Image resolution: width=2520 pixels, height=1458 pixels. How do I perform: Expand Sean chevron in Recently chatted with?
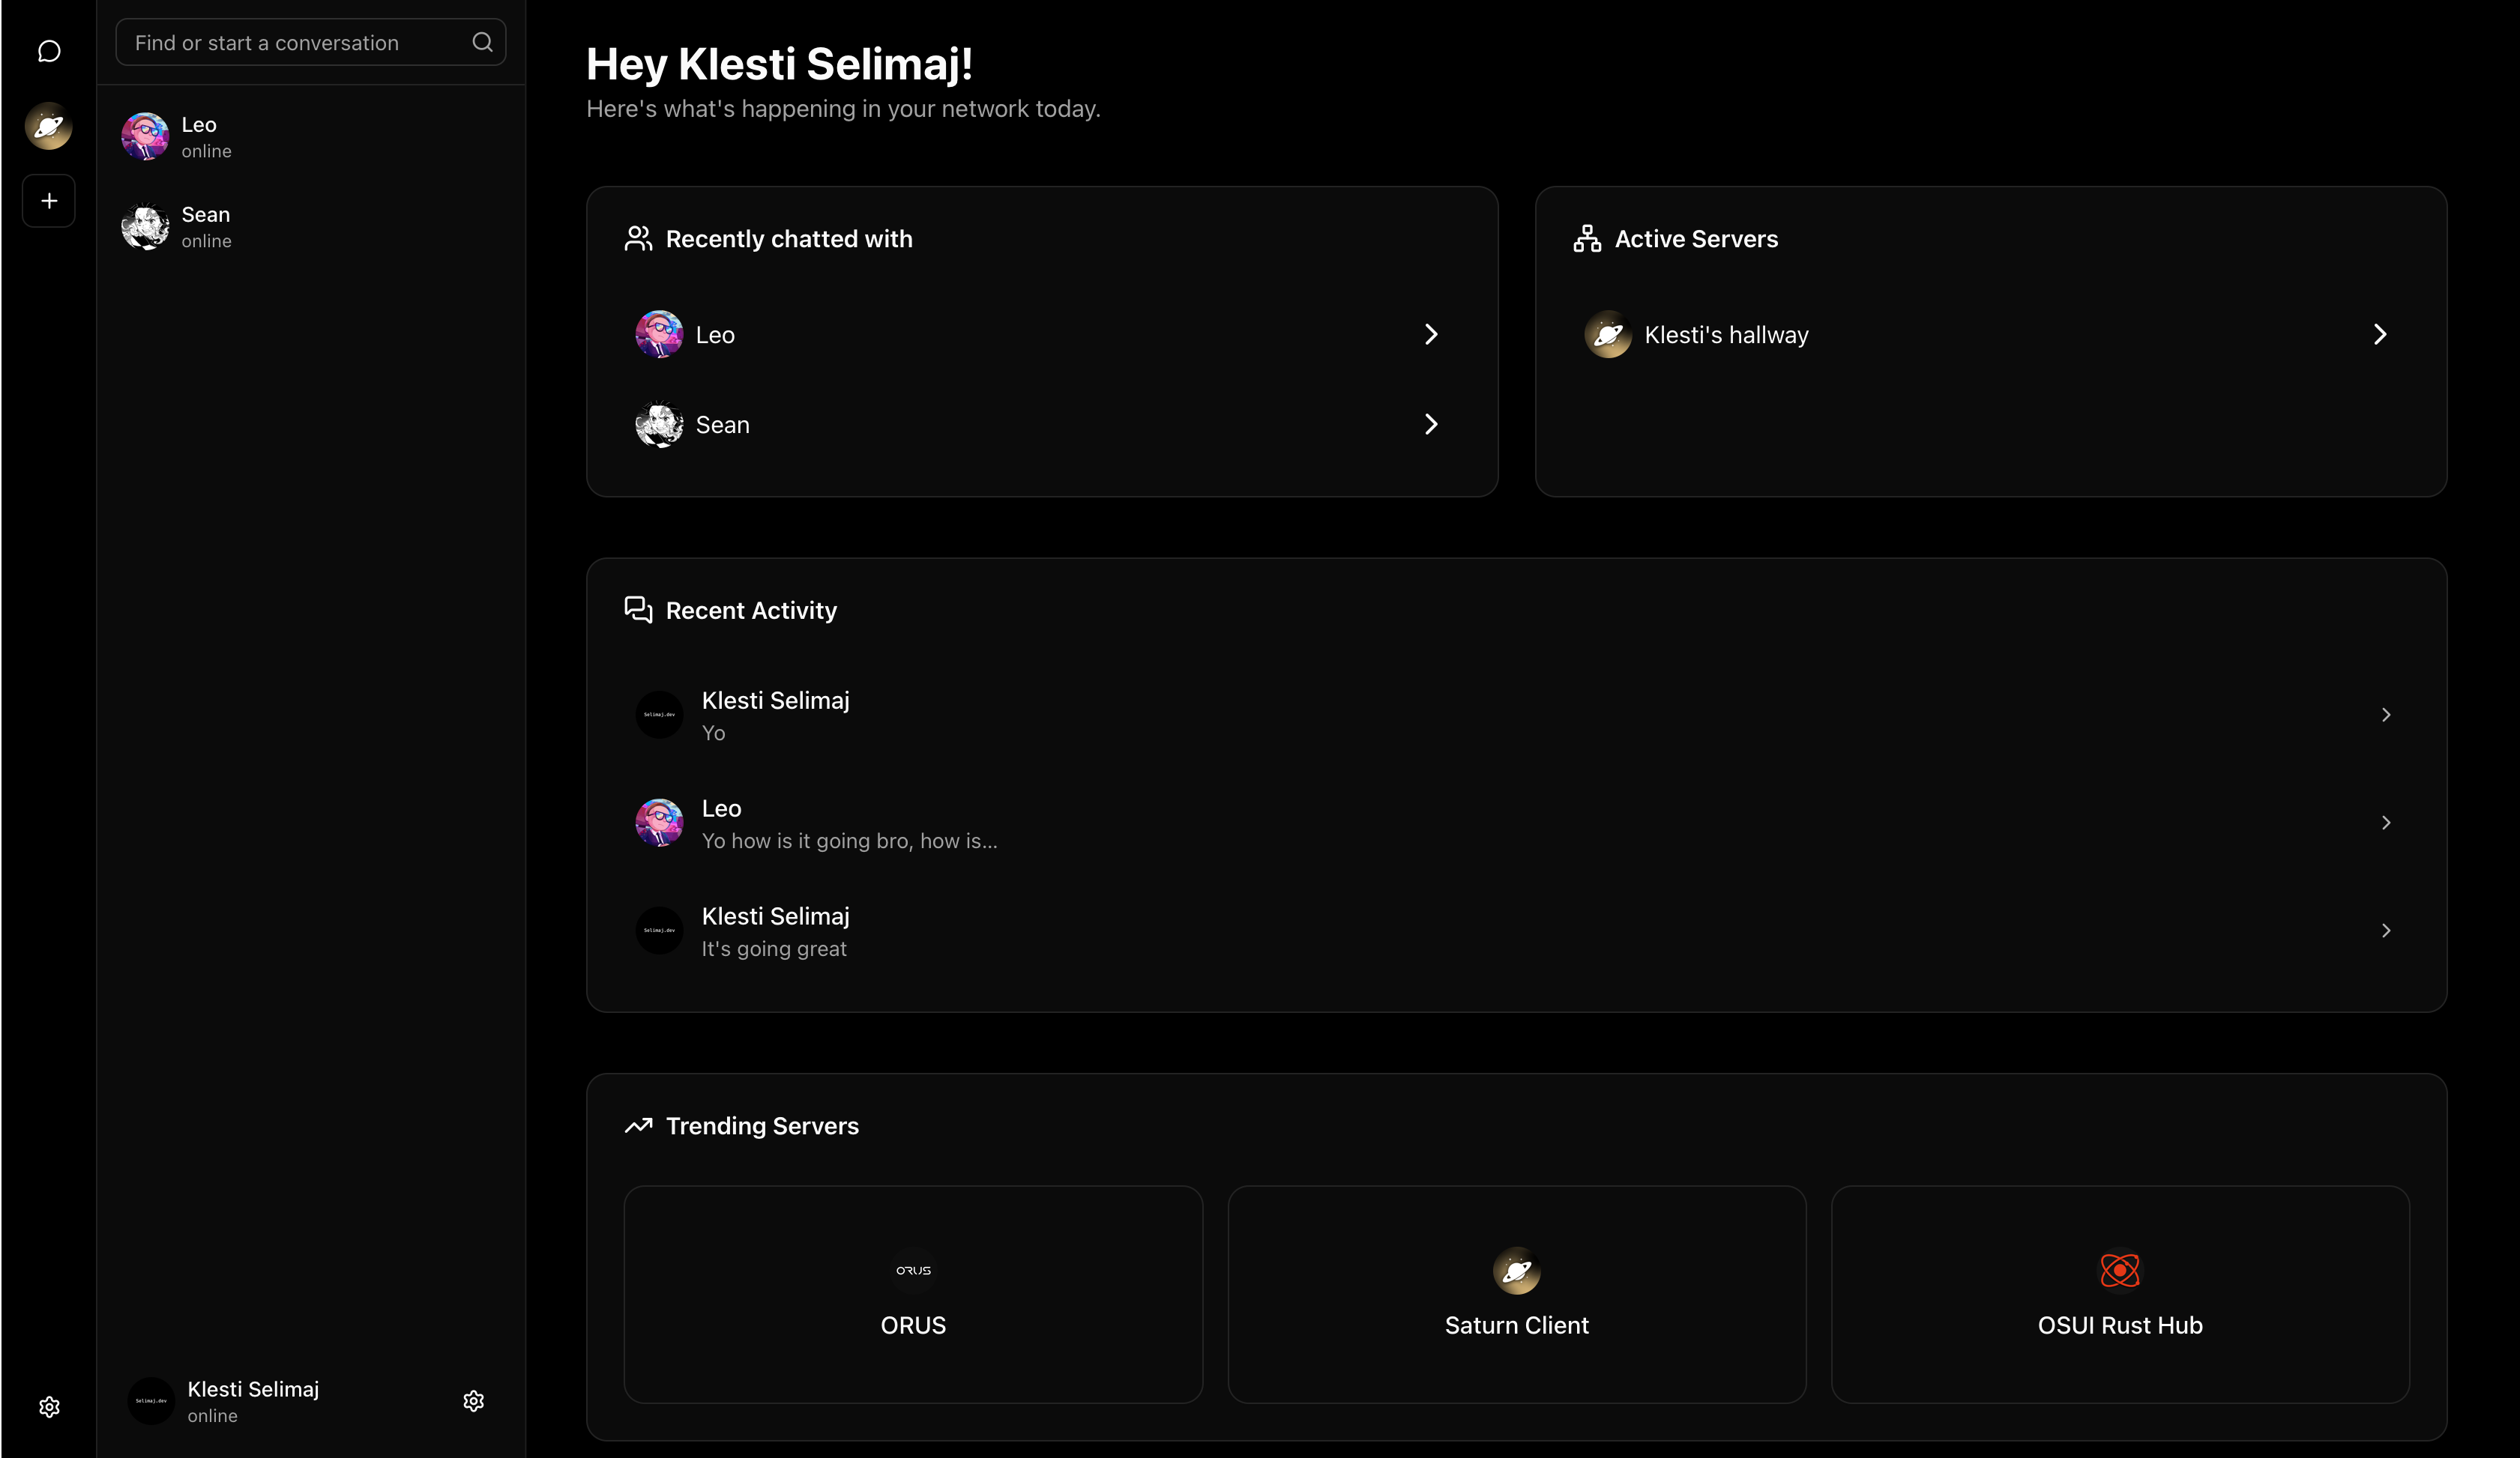coord(1431,425)
